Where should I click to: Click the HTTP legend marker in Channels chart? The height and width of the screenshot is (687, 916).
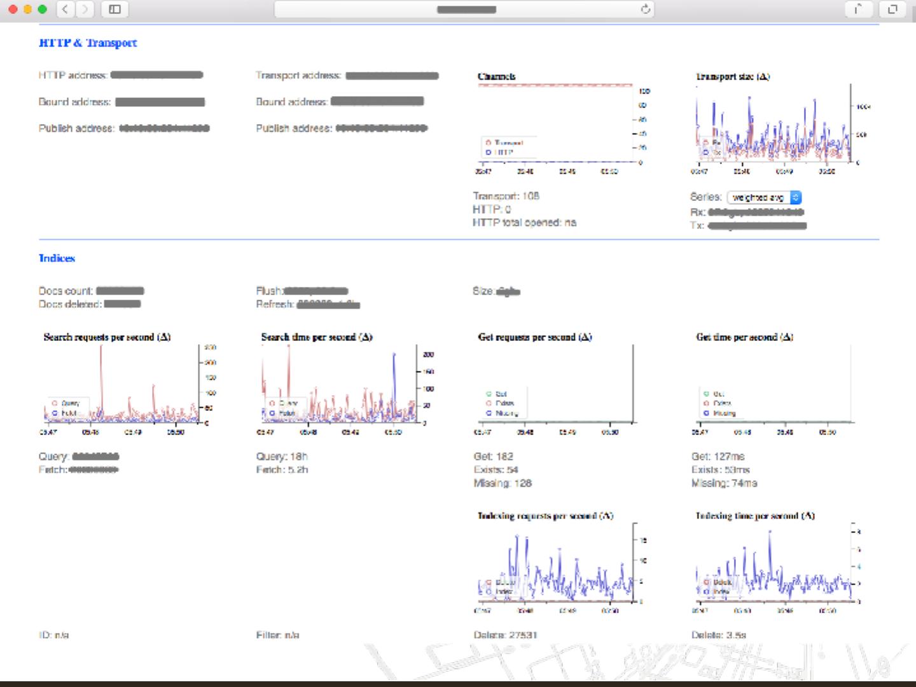pos(489,152)
